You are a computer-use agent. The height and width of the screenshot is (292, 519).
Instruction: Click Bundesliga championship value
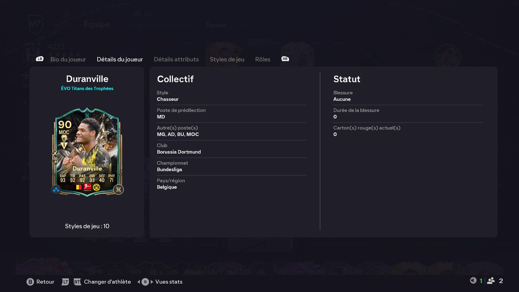pos(170,170)
